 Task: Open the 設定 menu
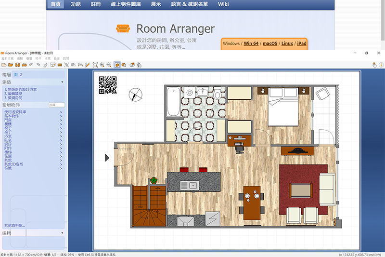(57, 58)
